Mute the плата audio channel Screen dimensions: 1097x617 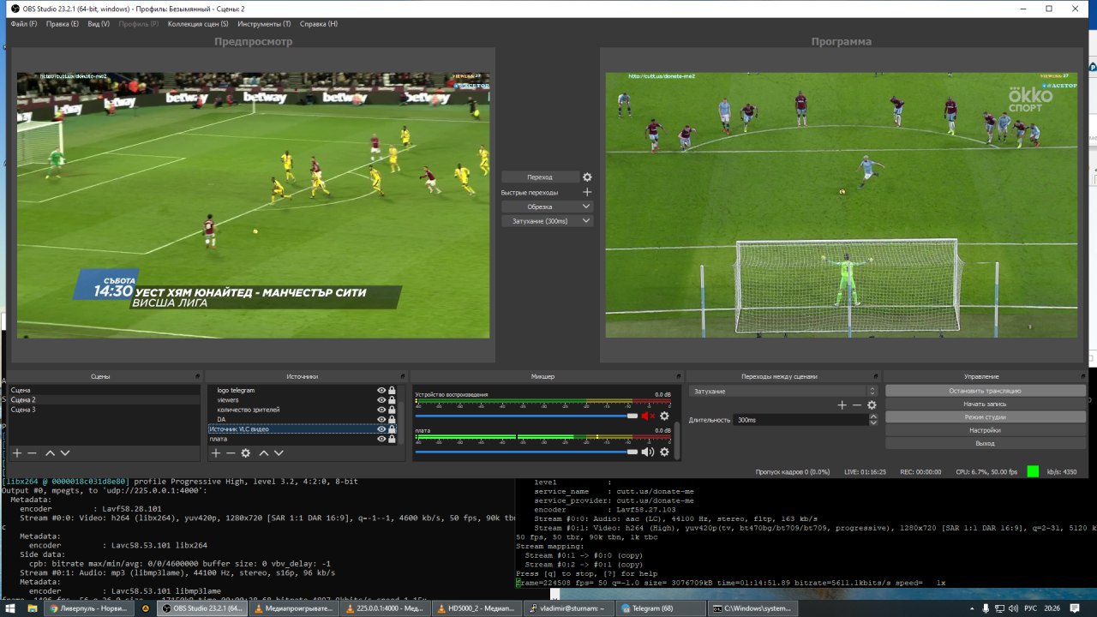point(648,452)
